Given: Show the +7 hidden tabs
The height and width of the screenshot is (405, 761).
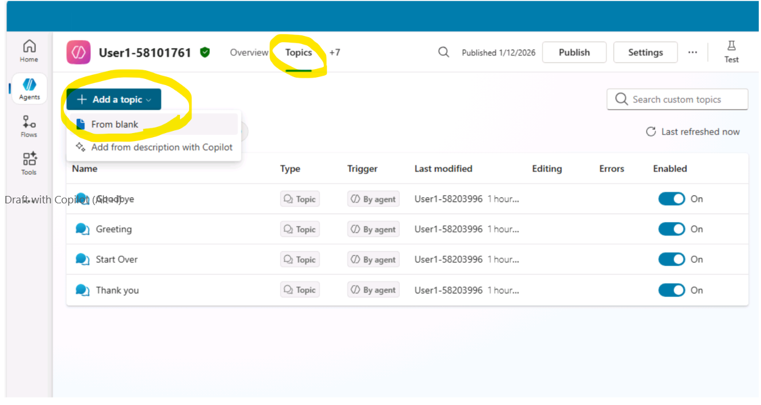Looking at the screenshot, I should [335, 53].
